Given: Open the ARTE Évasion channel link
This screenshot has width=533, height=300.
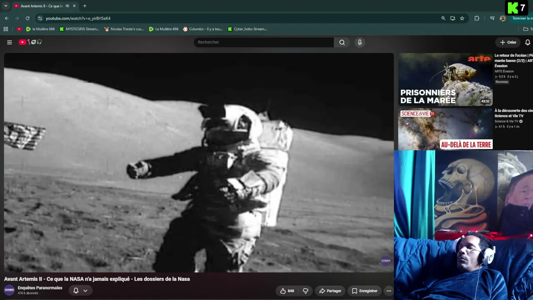Looking at the screenshot, I should point(504,71).
